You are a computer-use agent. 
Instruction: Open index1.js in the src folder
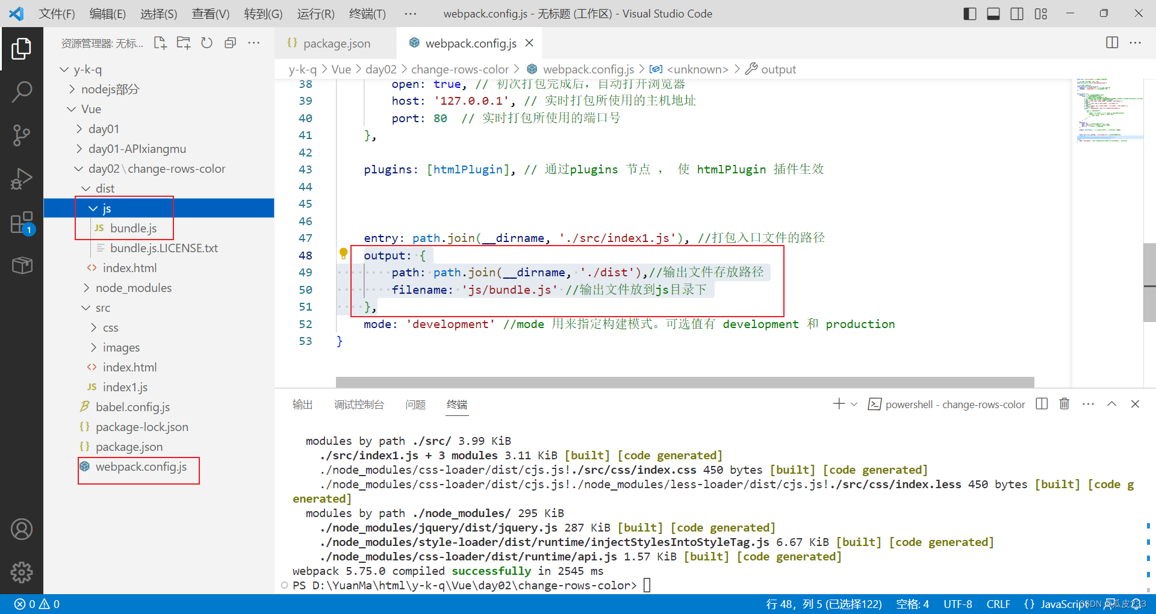(159, 387)
